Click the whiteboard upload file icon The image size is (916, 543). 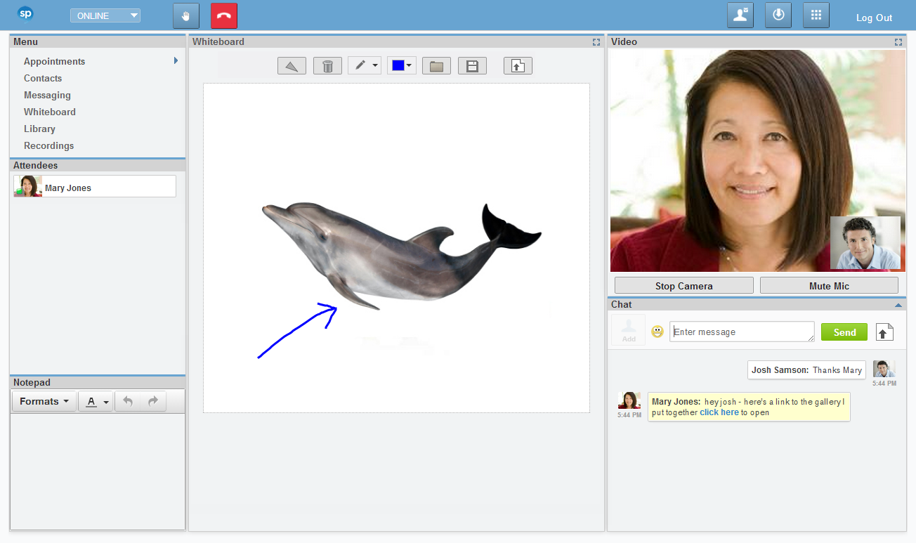[518, 66]
